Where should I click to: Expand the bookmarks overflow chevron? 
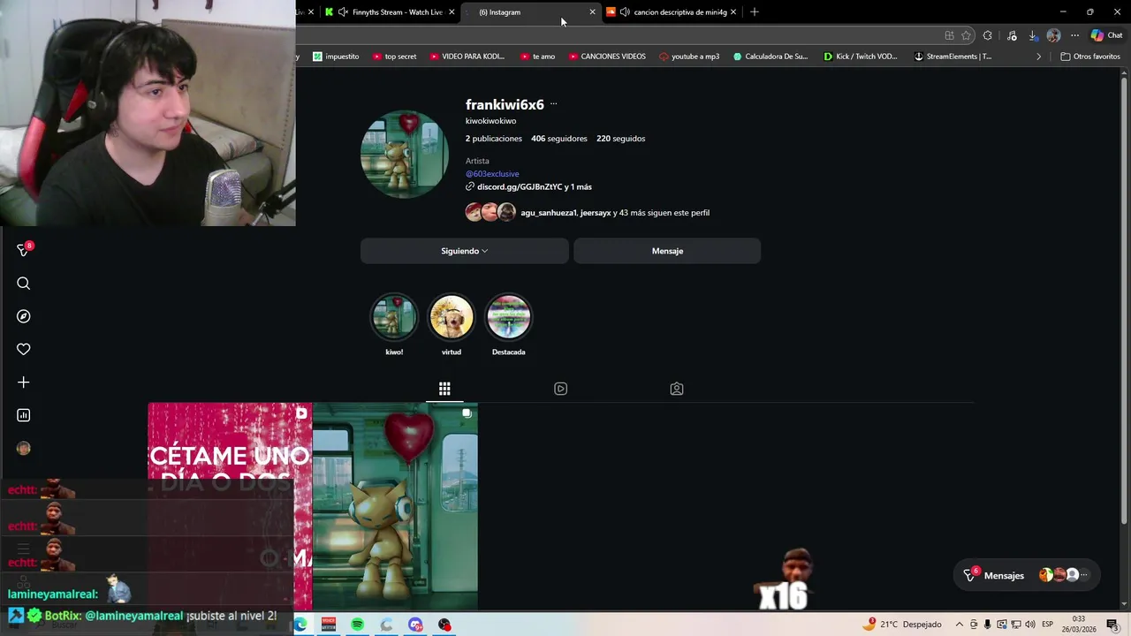tap(1039, 57)
